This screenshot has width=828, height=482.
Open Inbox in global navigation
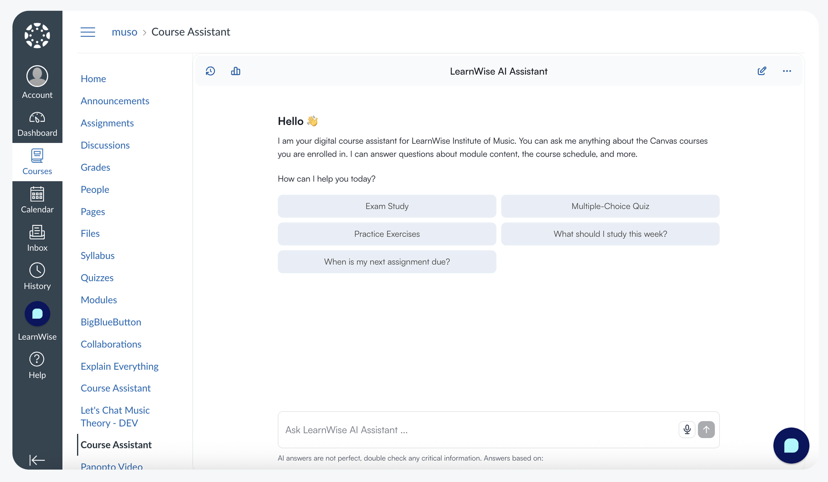(37, 238)
